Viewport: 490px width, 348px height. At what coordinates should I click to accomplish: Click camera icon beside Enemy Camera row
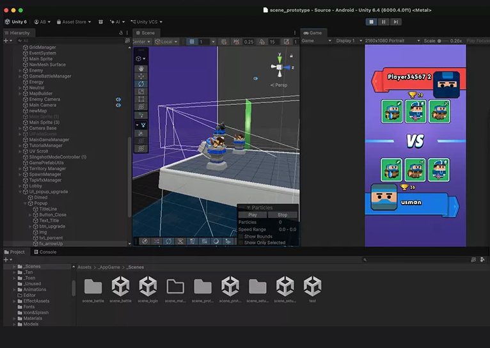point(118,99)
